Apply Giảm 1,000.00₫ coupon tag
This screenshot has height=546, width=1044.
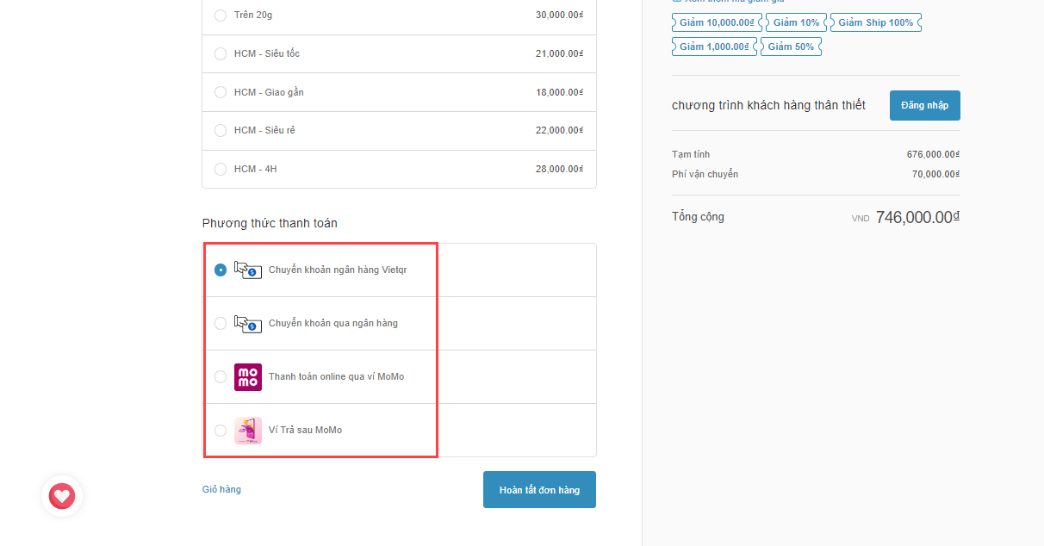pyautogui.click(x=714, y=47)
